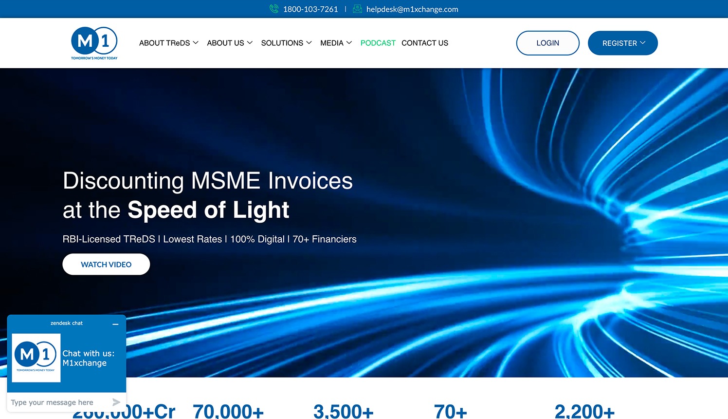The image size is (728, 419).
Task: Click the email envelope icon in the top bar
Action: [x=357, y=9]
